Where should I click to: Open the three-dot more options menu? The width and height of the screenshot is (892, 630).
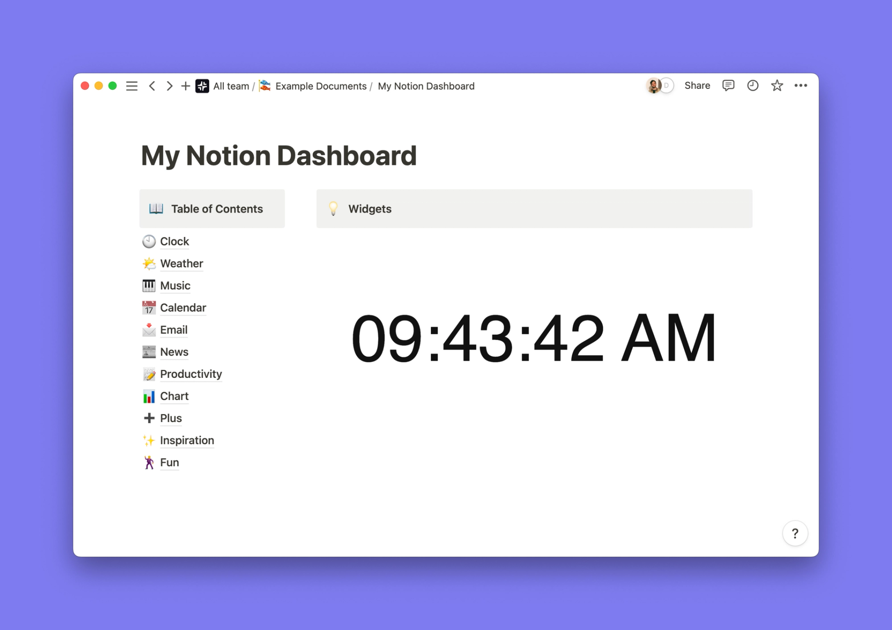coord(801,85)
